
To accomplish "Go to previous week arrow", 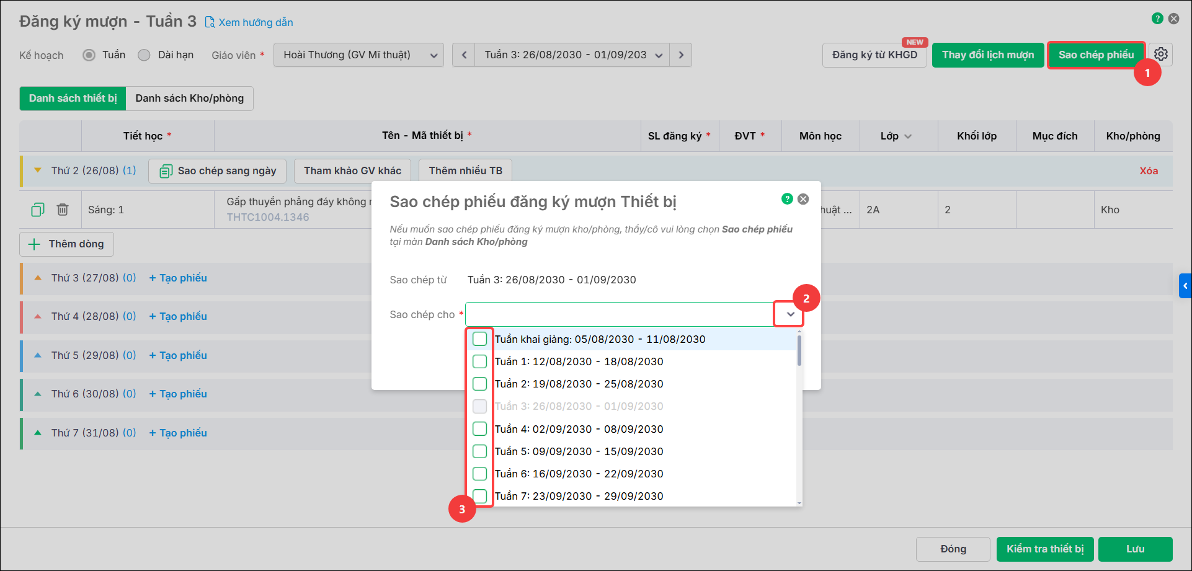I will tap(464, 55).
